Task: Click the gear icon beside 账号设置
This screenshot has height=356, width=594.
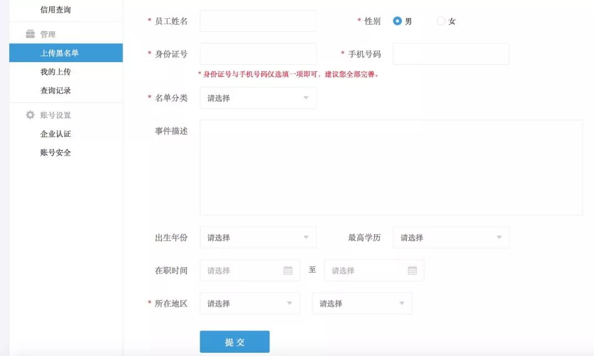Action: (x=29, y=115)
